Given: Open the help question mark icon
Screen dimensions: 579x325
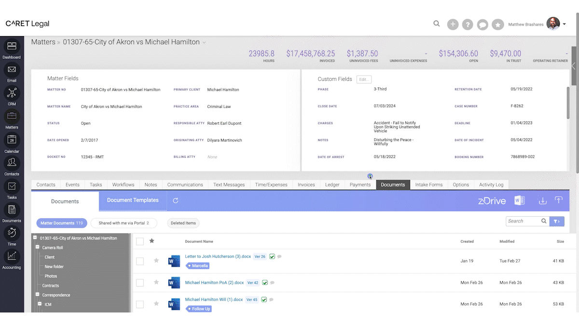Looking at the screenshot, I should click(467, 24).
